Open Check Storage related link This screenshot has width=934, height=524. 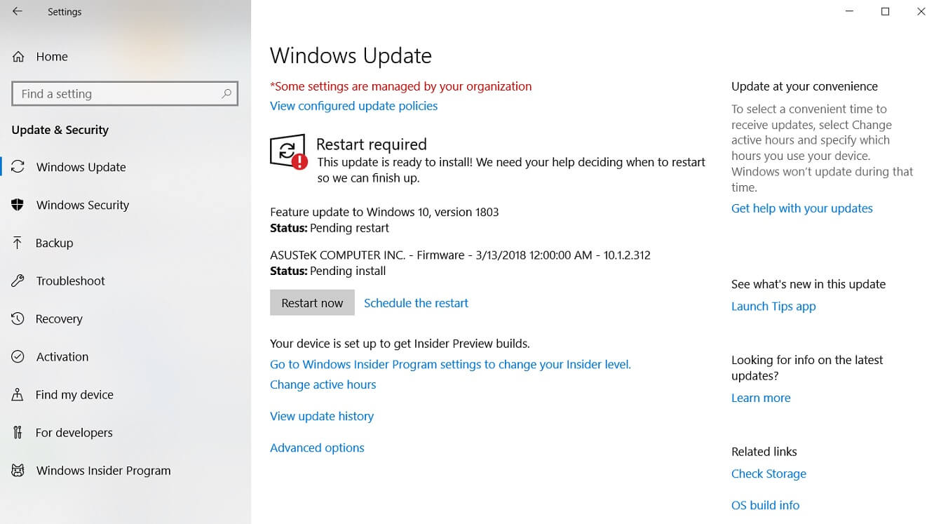click(769, 474)
